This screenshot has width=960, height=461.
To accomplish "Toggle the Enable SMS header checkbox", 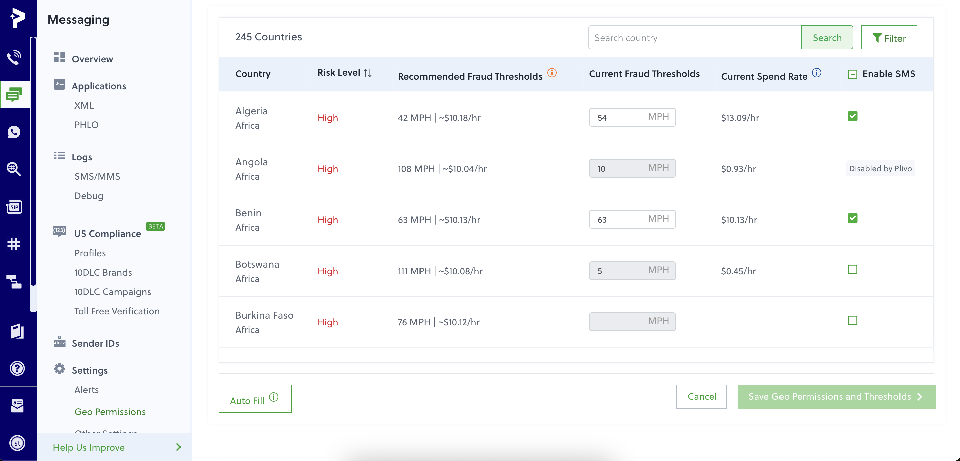I will (853, 74).
